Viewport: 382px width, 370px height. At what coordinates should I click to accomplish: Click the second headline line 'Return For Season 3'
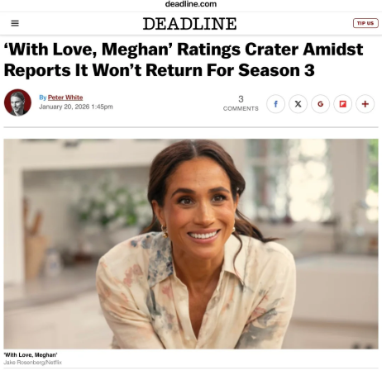pos(230,70)
